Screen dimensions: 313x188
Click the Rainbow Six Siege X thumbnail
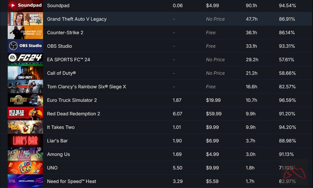(x=25, y=87)
